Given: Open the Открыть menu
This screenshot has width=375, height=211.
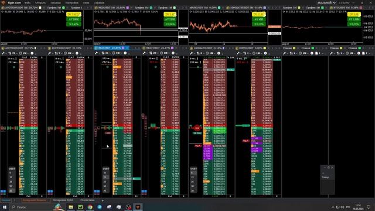Looking at the screenshot, I should coord(40,2).
